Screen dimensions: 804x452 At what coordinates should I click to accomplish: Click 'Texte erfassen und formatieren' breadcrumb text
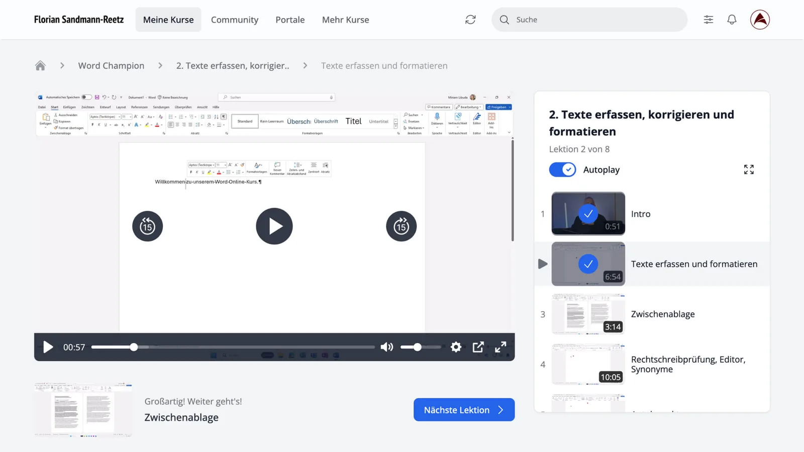tap(384, 66)
